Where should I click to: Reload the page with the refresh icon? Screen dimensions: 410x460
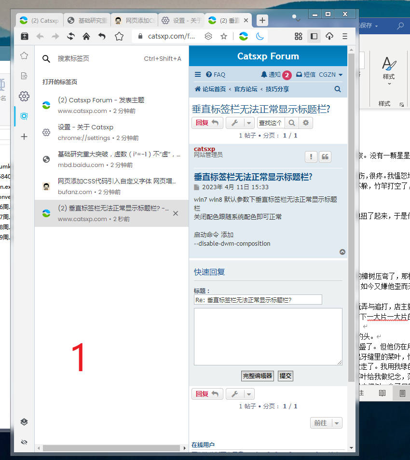pyautogui.click(x=70, y=36)
